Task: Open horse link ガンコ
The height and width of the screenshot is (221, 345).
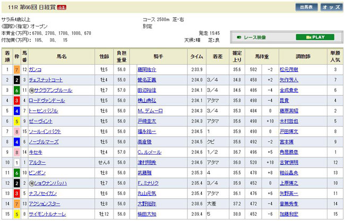Action: click(x=36, y=70)
